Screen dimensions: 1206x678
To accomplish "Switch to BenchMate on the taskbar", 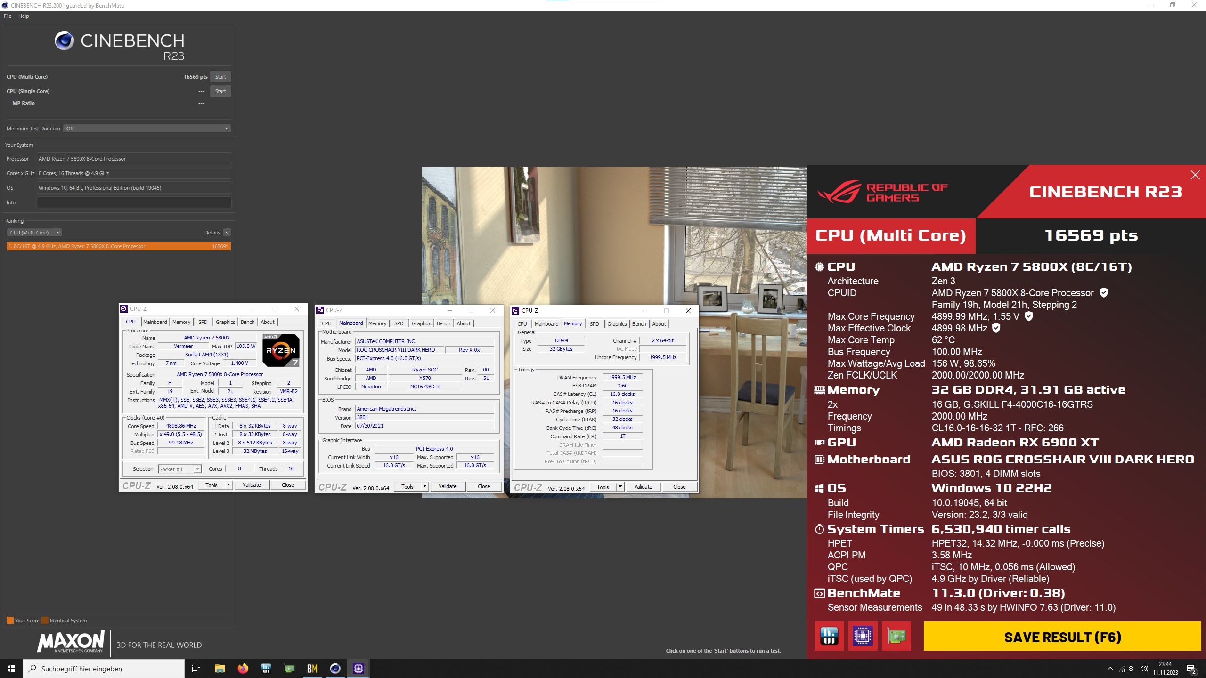I will pos(312,669).
